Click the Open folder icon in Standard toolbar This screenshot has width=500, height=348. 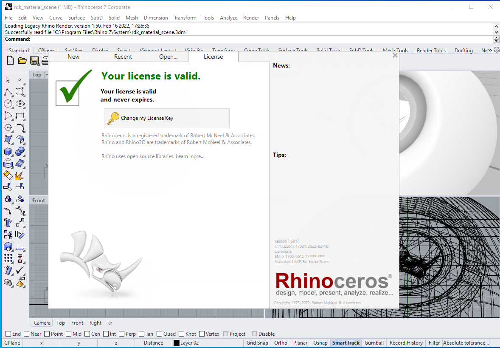click(22, 60)
